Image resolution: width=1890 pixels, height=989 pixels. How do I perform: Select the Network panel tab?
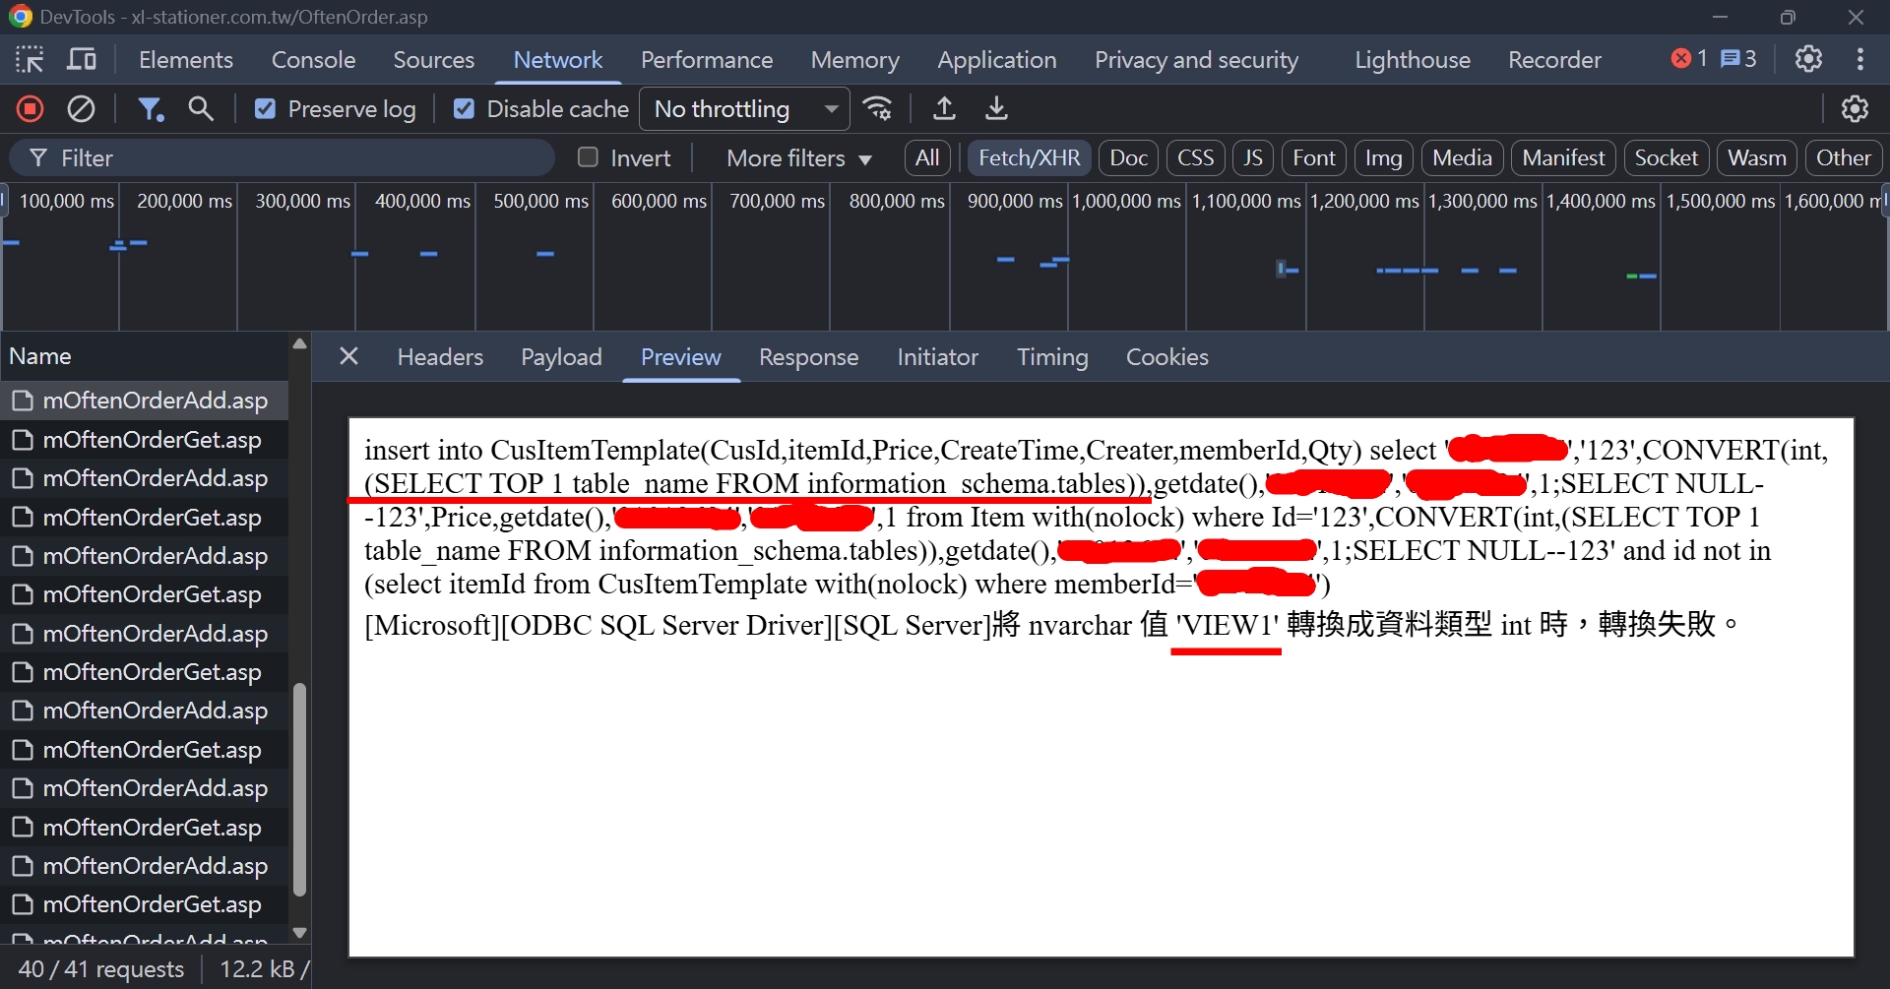[x=557, y=60]
